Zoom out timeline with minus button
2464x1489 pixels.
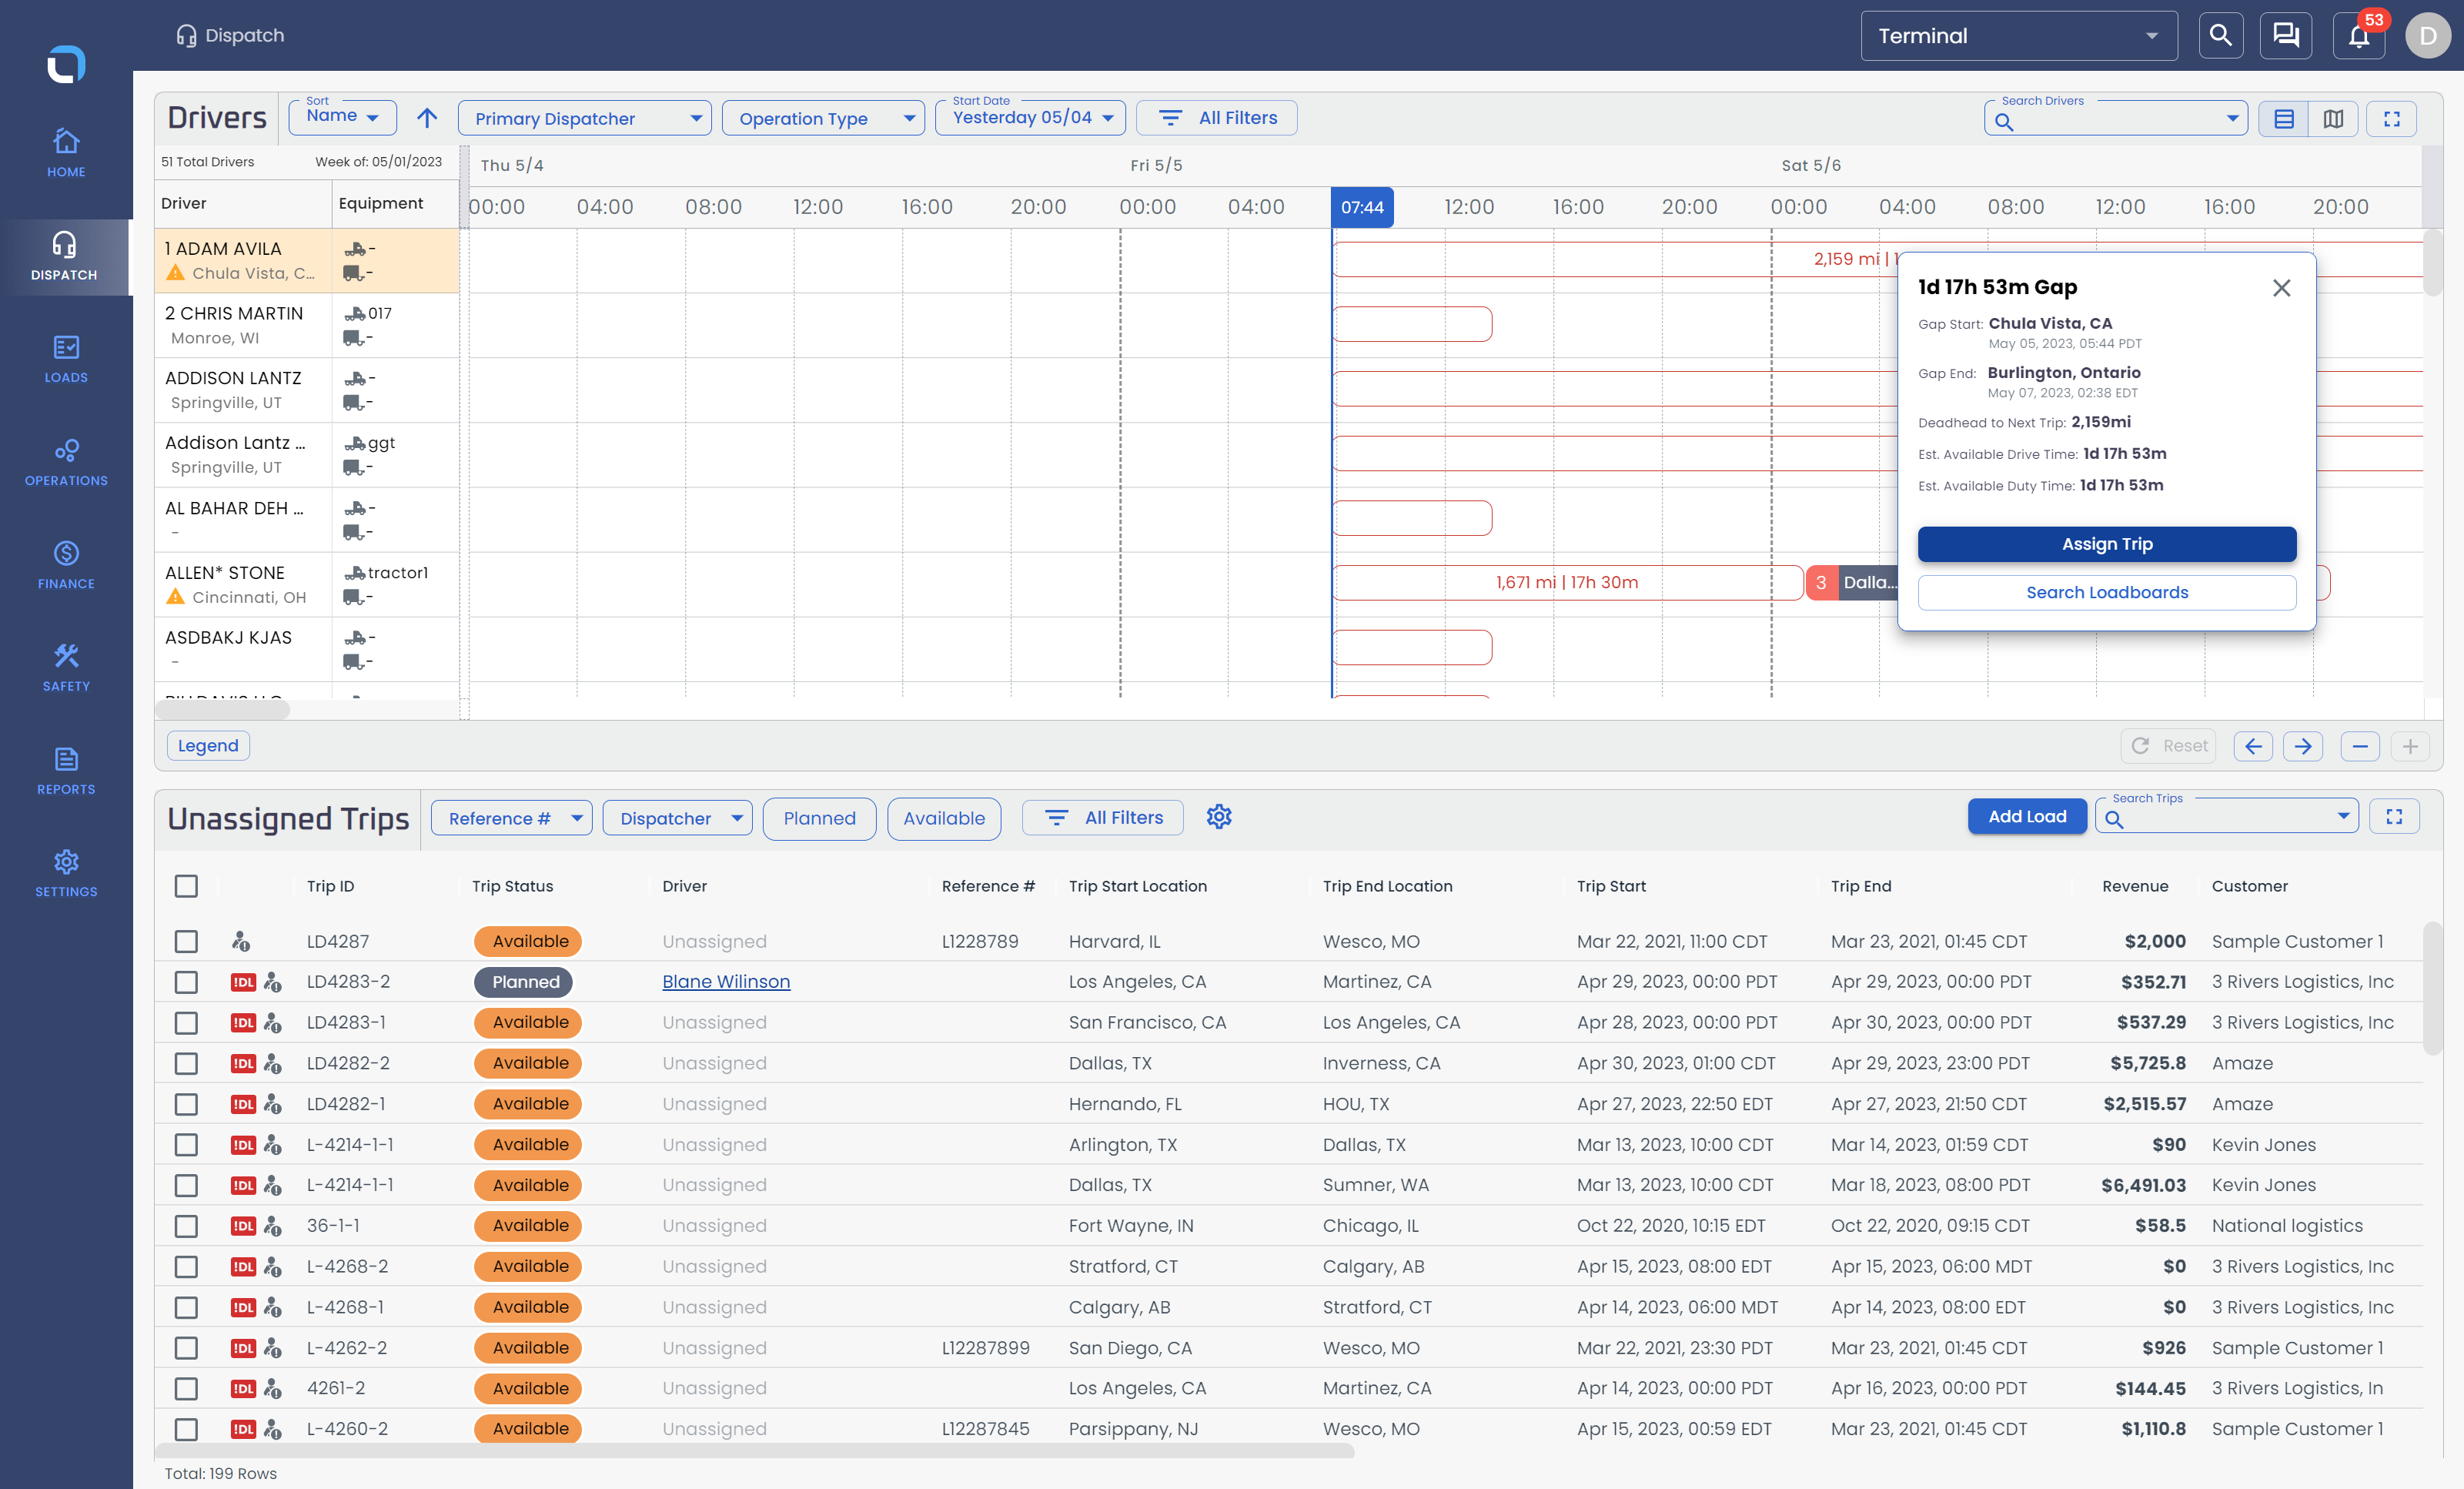(x=2360, y=746)
